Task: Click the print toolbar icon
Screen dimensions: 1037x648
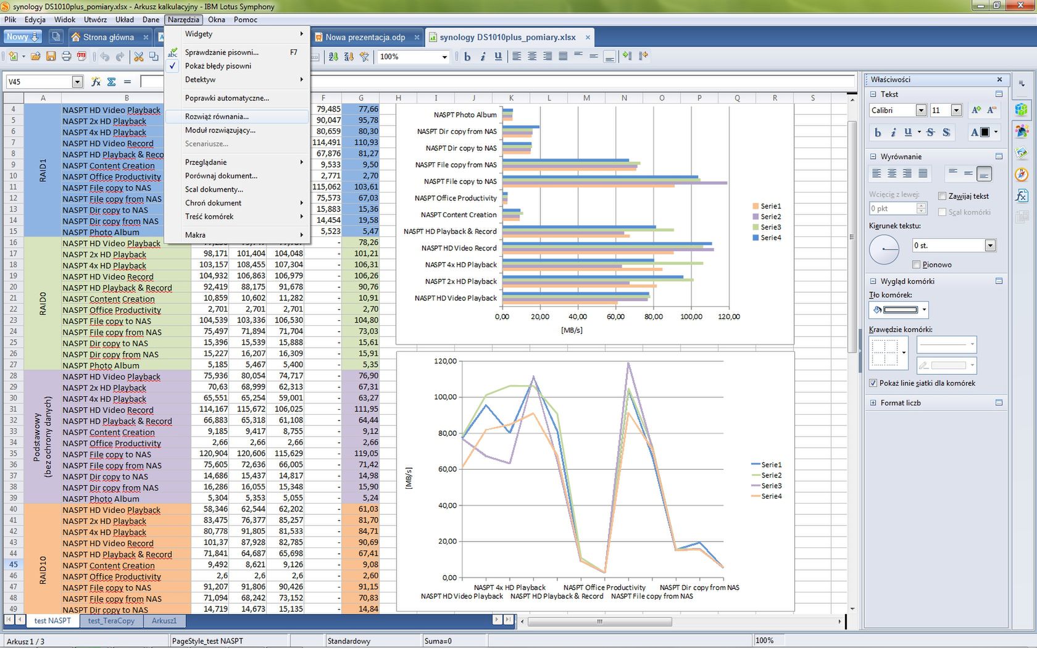Action: tap(66, 57)
